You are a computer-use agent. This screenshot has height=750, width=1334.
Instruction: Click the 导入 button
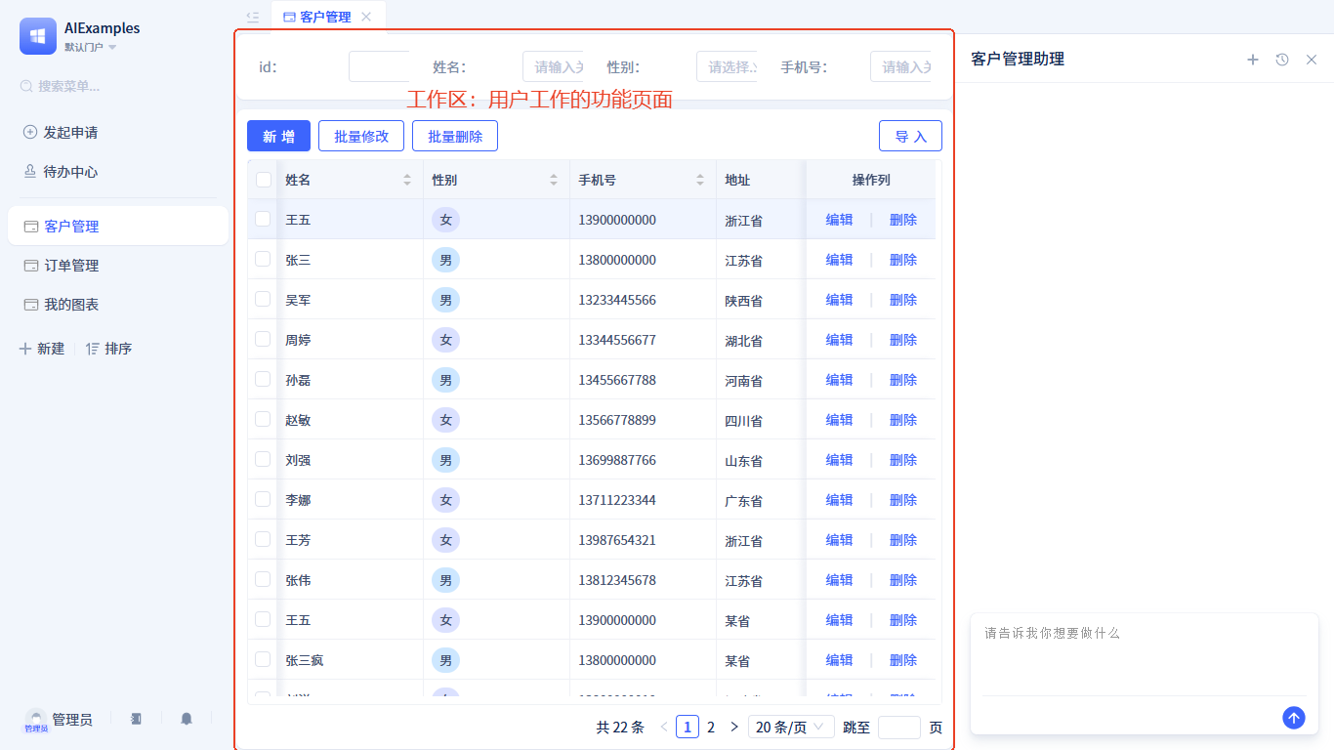coord(910,136)
